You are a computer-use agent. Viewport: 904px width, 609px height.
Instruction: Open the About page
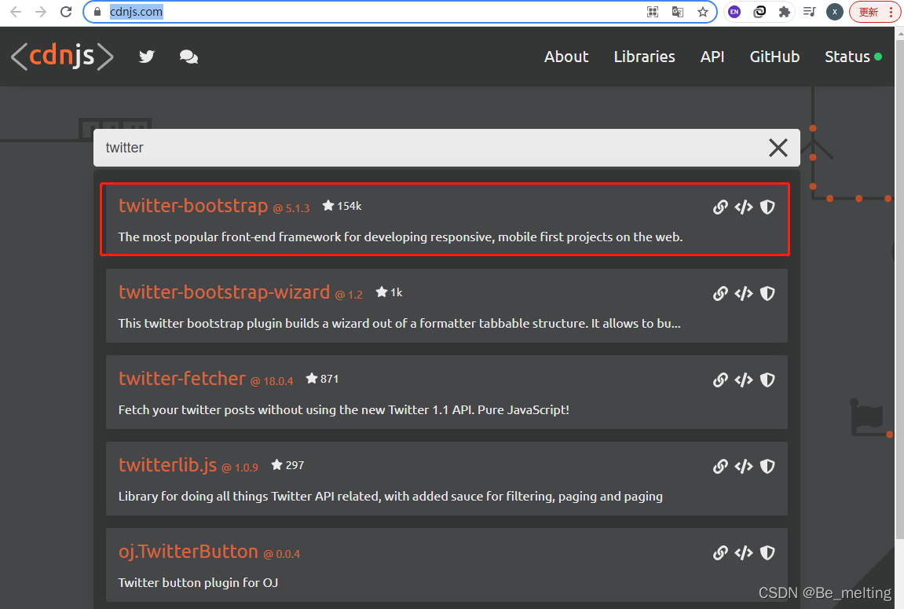(566, 57)
